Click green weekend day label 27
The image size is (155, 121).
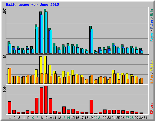point(127,118)
